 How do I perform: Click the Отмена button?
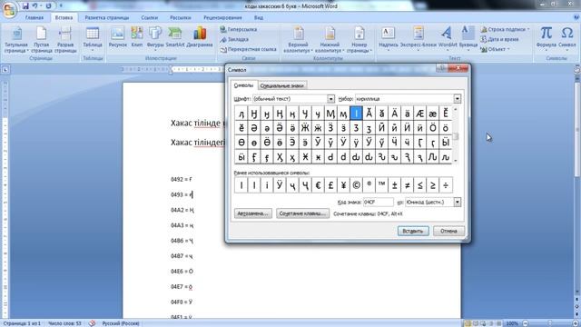coord(448,231)
